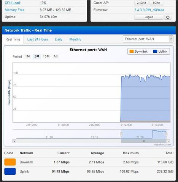Open the Ethernet port: WAN dropdown
Image resolution: width=178 pixels, height=182 pixels.
(x=148, y=39)
